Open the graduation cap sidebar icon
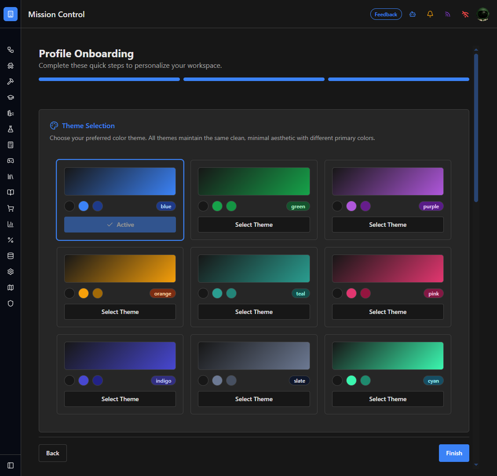Screen dimensions: 497x476 click(x=11, y=97)
